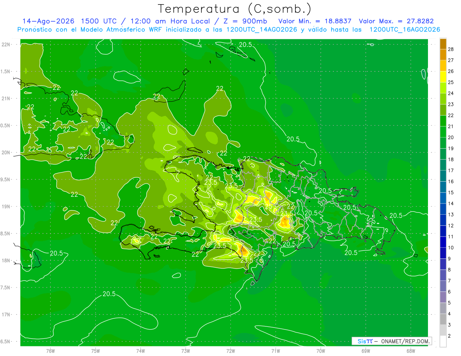Click "Valor Max. = 27.8282" readout
The image size is (461, 356).
pos(396,21)
